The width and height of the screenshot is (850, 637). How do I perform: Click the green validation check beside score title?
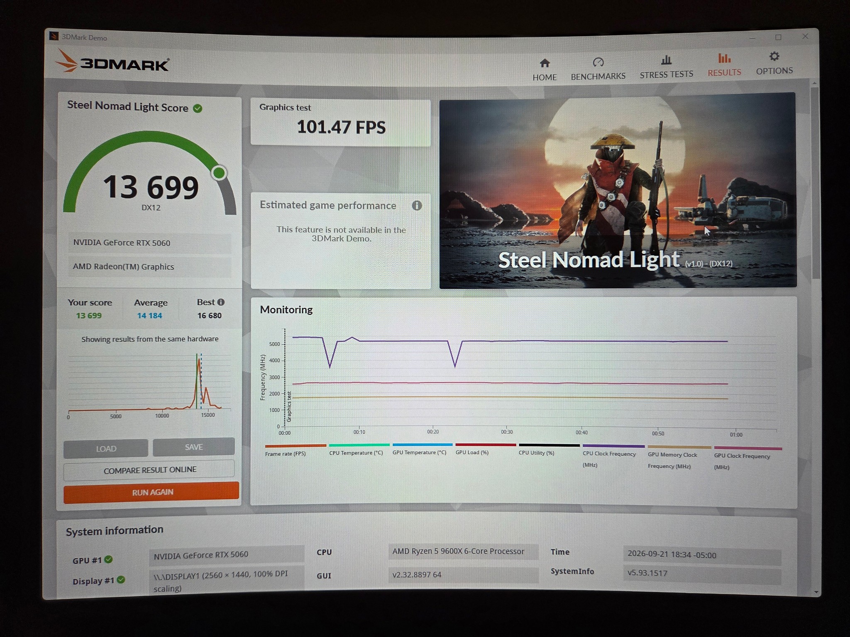[198, 108]
